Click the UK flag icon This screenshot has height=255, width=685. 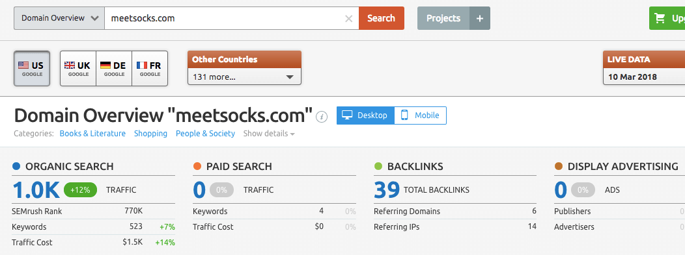tap(70, 66)
